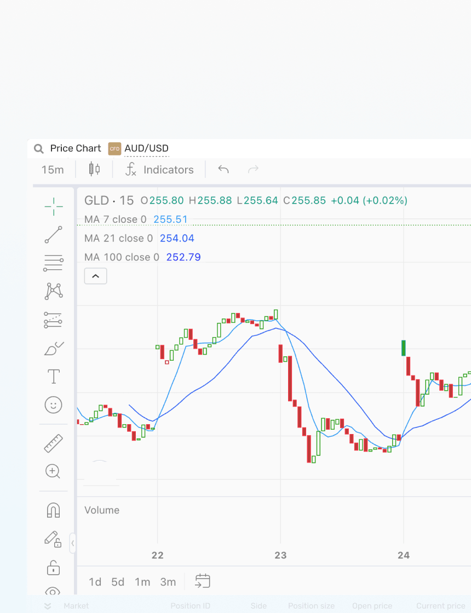
Task: Collapse the indicator legend chevron
Action: click(x=95, y=276)
